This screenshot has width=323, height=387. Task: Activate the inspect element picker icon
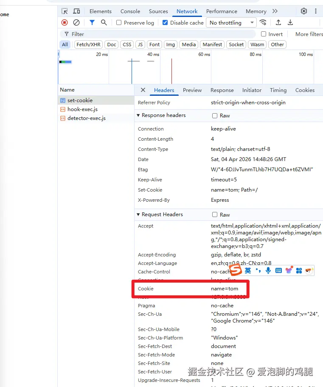65,11
